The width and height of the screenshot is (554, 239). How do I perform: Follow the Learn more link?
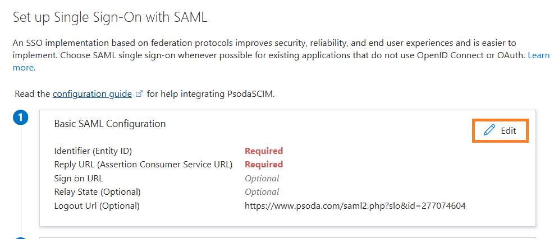click(x=538, y=55)
